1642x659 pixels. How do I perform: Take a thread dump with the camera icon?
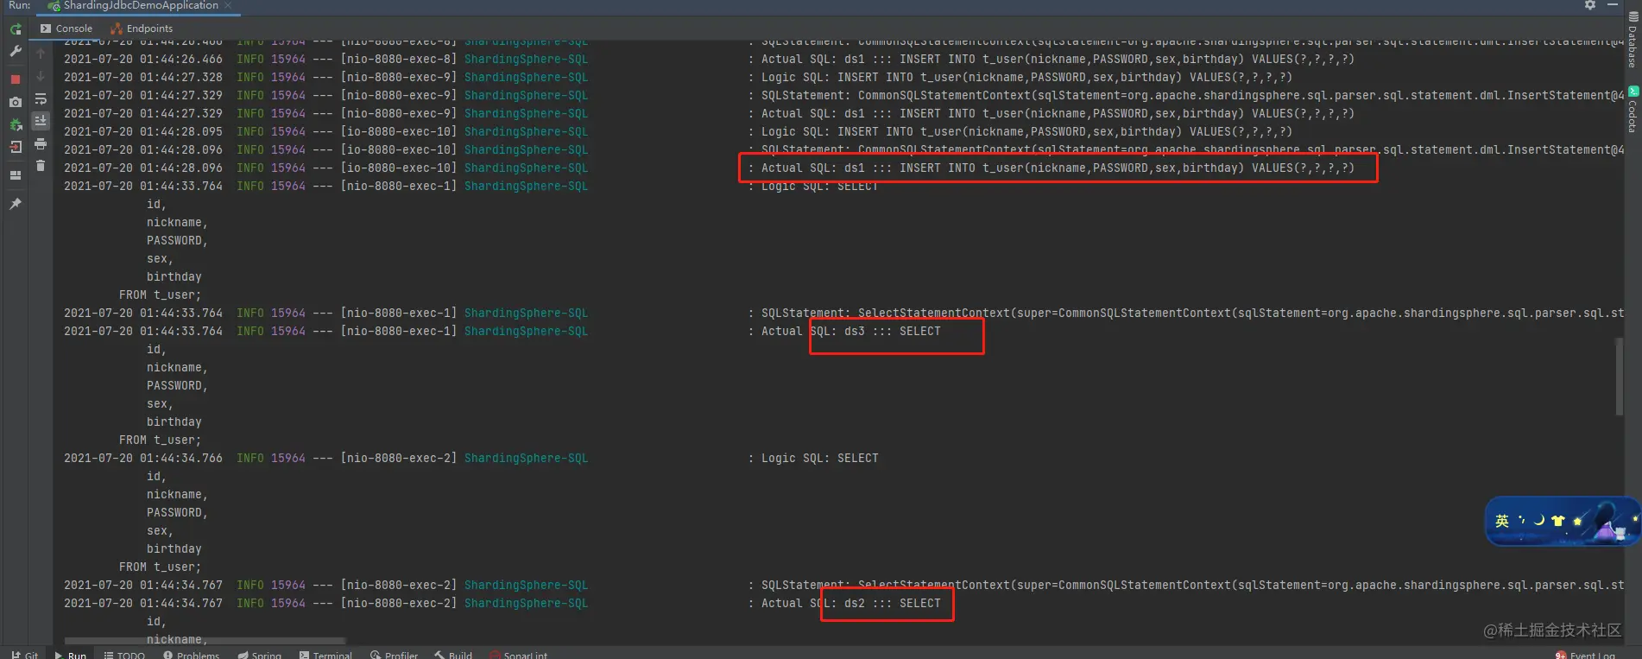tap(16, 102)
